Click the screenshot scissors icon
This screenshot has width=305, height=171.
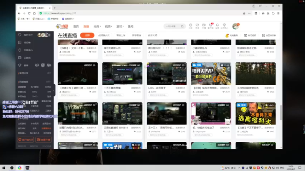click(x=268, y=13)
